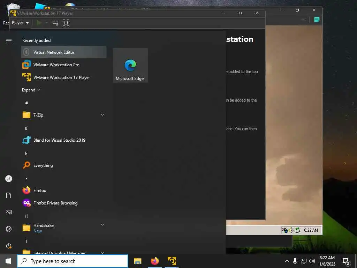Expand the Internet Download Manager folder chevron
Viewport: 357px width, 268px height.
(x=102, y=253)
